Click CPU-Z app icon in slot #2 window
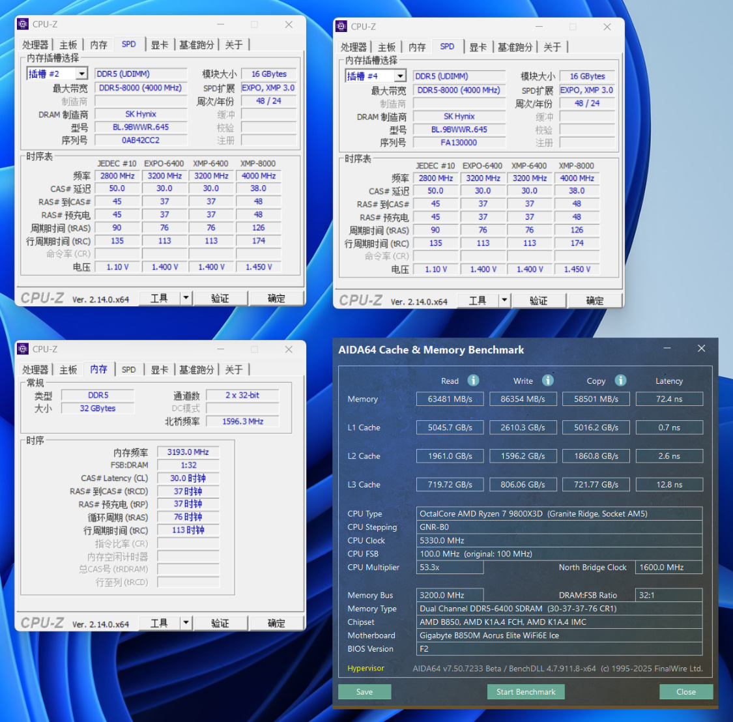 [x=22, y=24]
